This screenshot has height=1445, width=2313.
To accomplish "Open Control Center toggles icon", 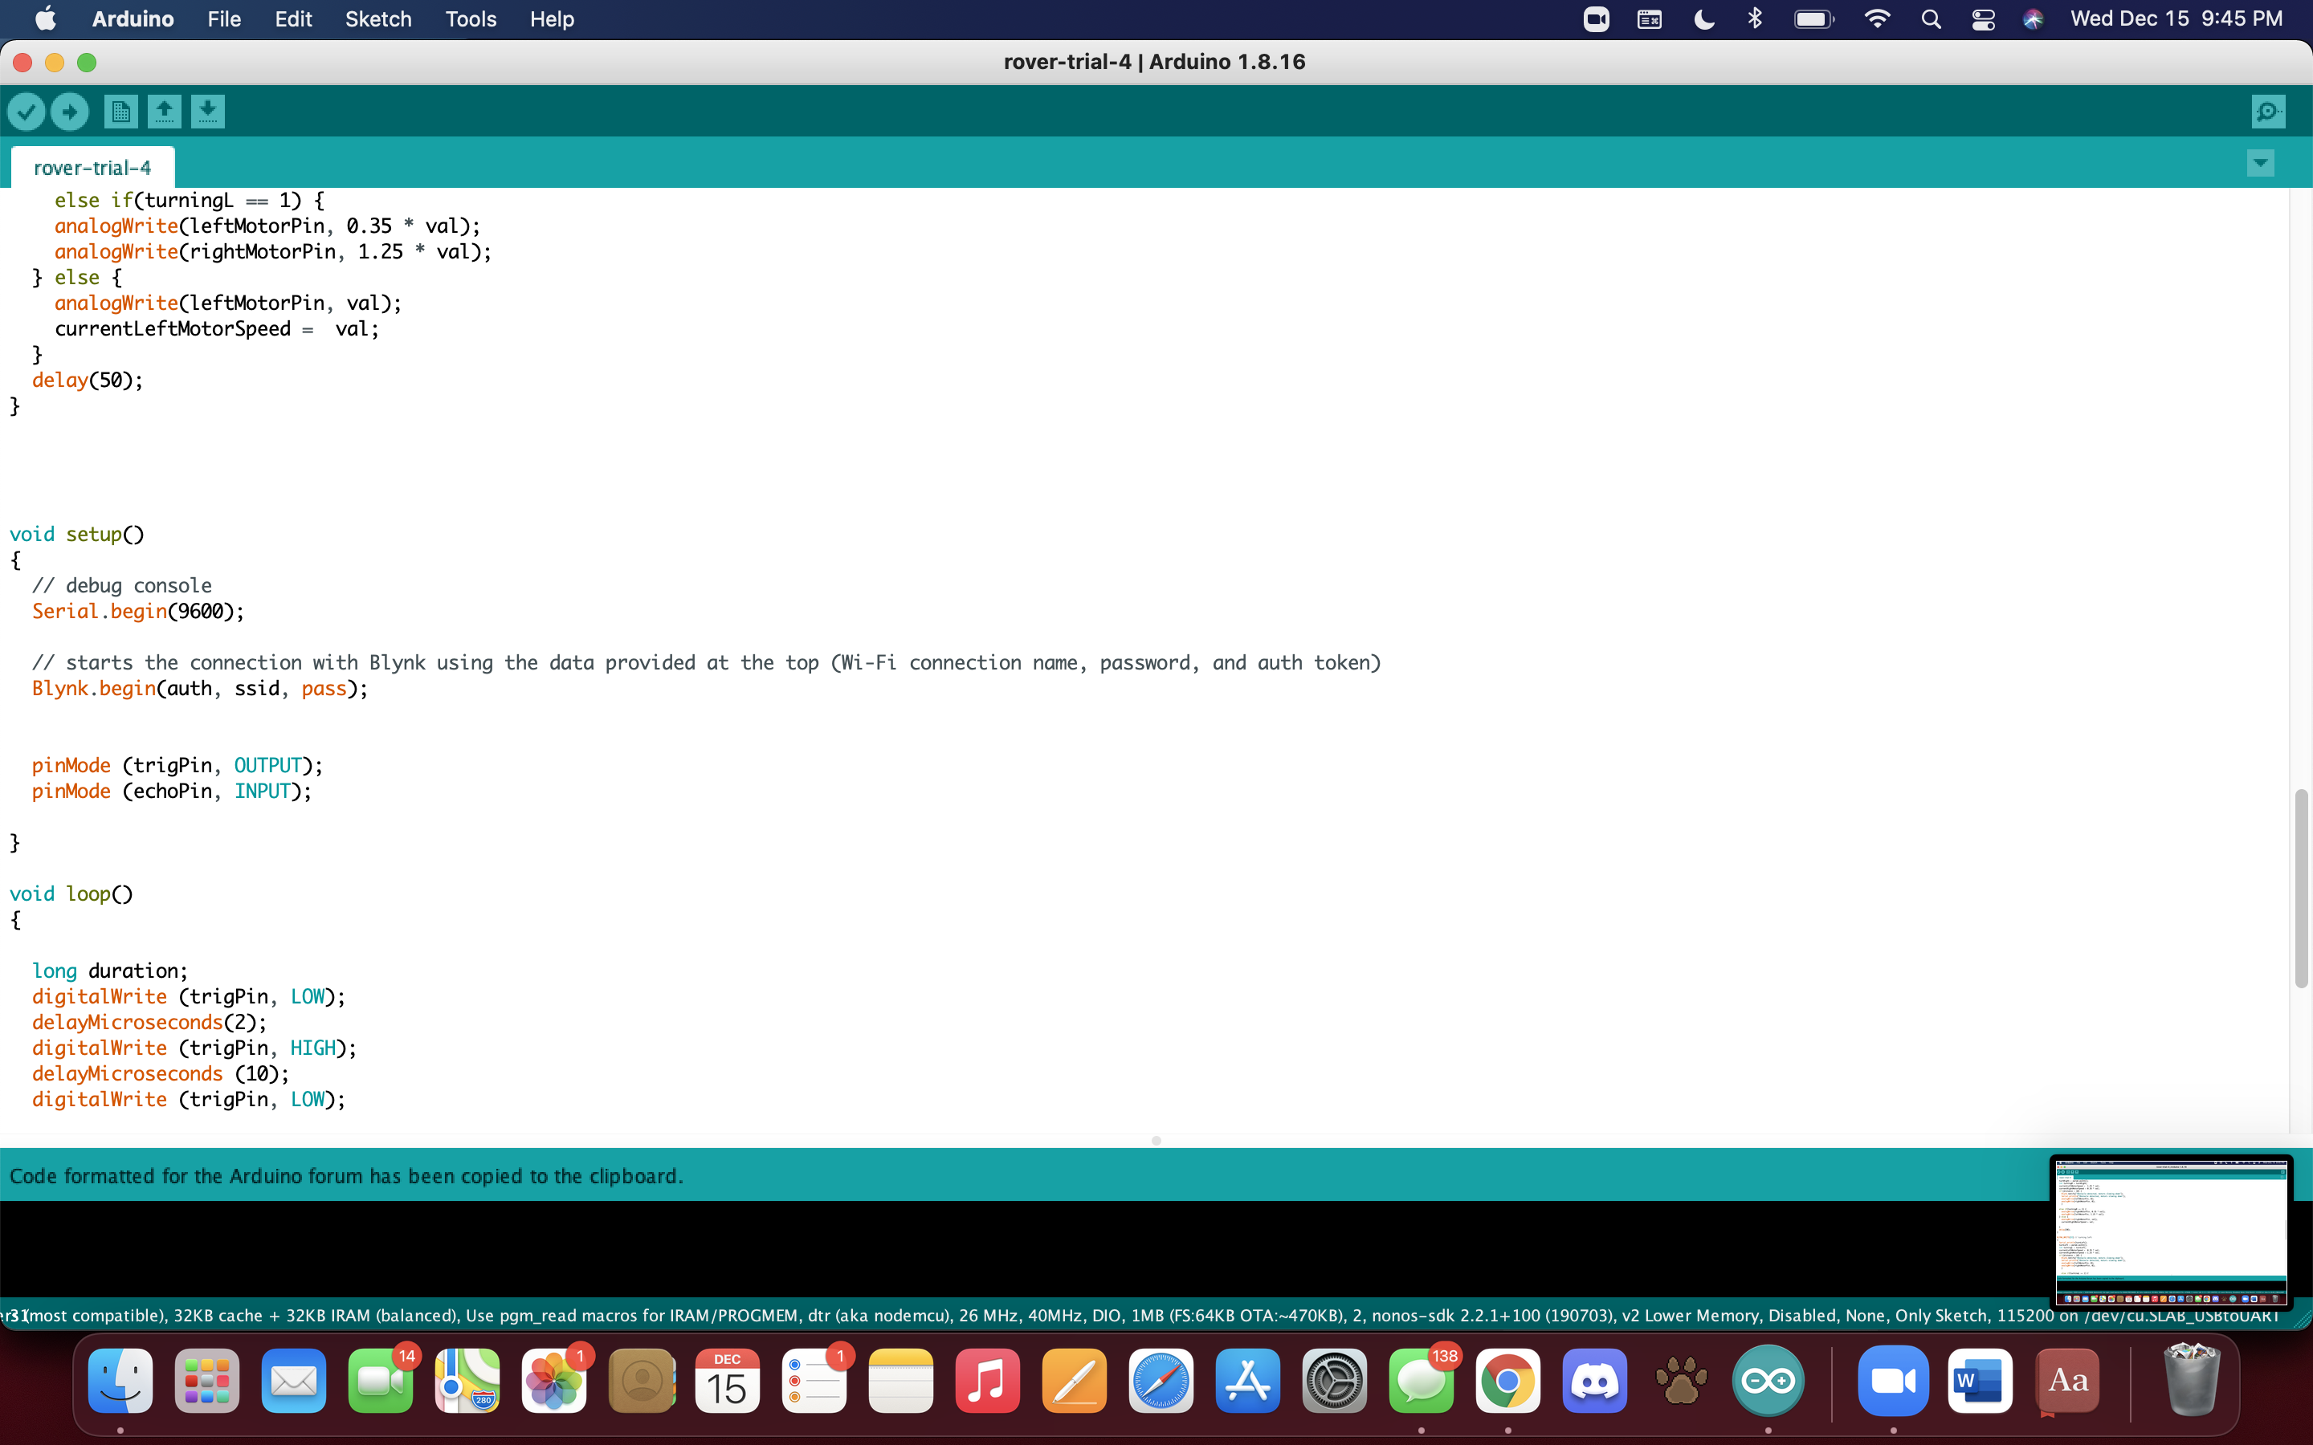I will click(x=1983, y=19).
